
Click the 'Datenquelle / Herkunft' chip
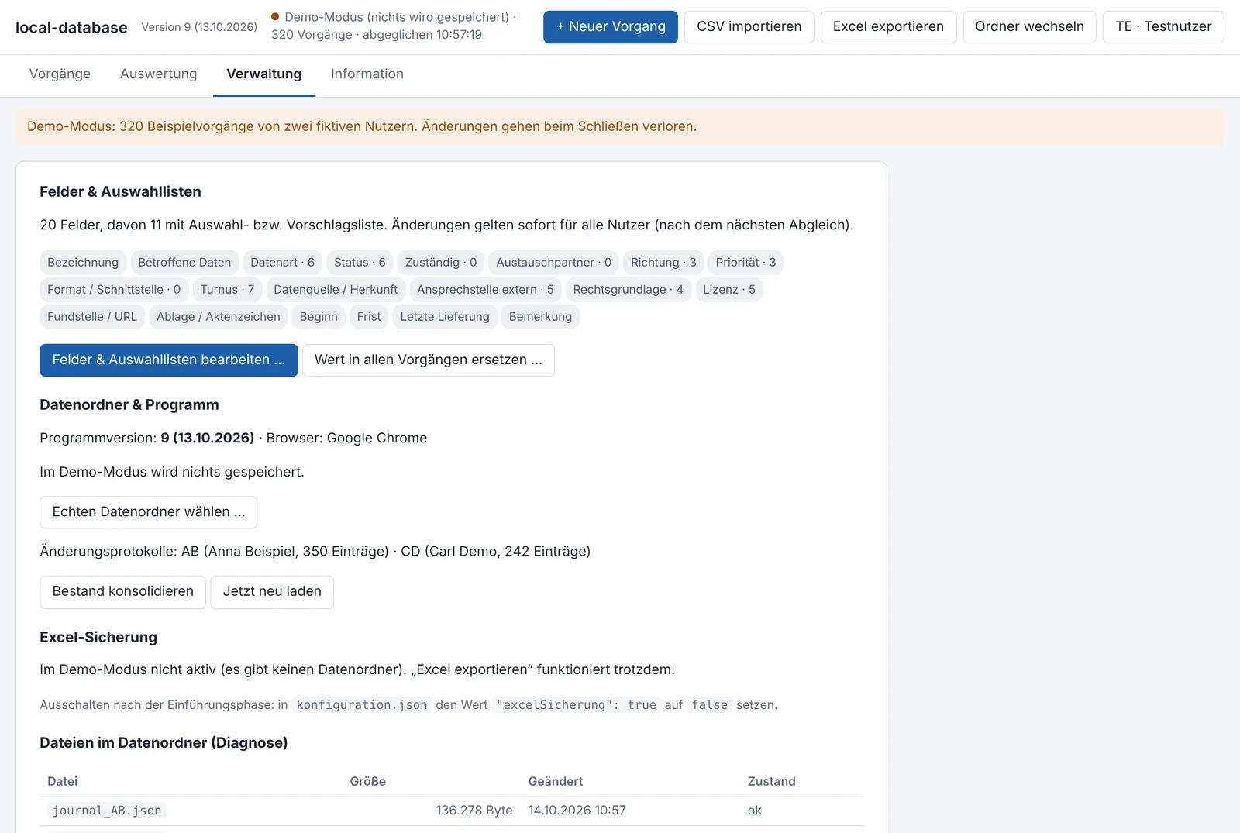pyautogui.click(x=336, y=290)
